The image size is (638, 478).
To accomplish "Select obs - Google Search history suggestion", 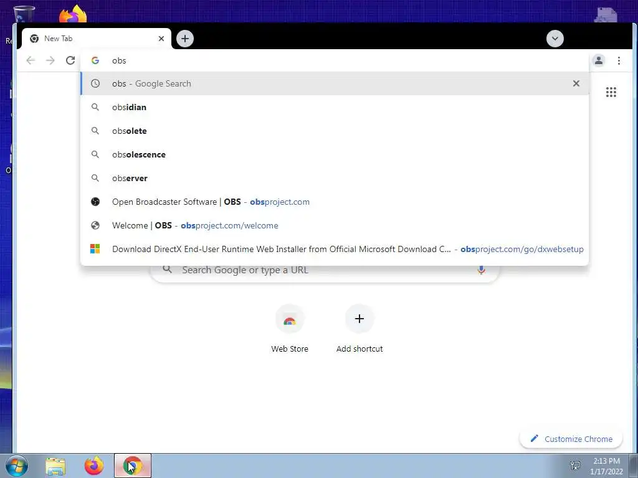I will [x=335, y=83].
